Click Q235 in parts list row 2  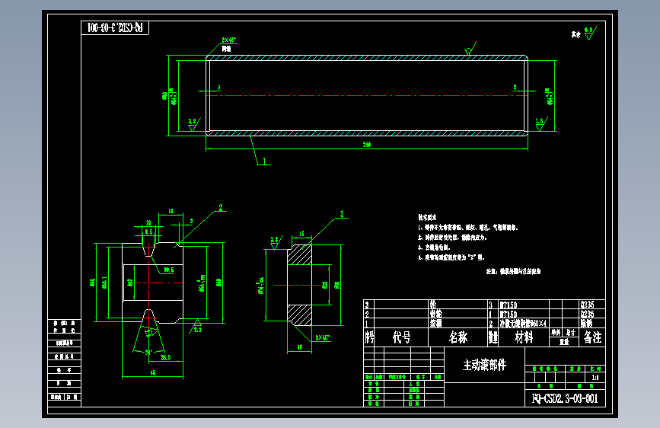pos(587,314)
